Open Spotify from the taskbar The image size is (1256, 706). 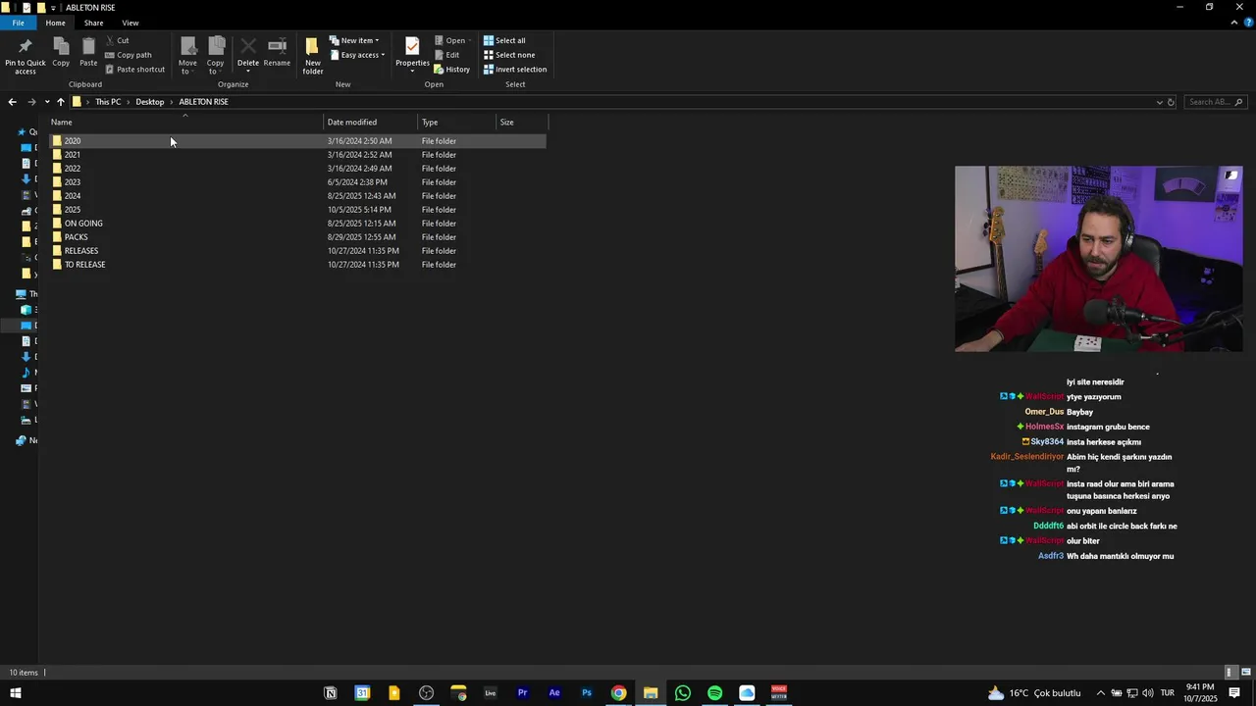point(714,693)
